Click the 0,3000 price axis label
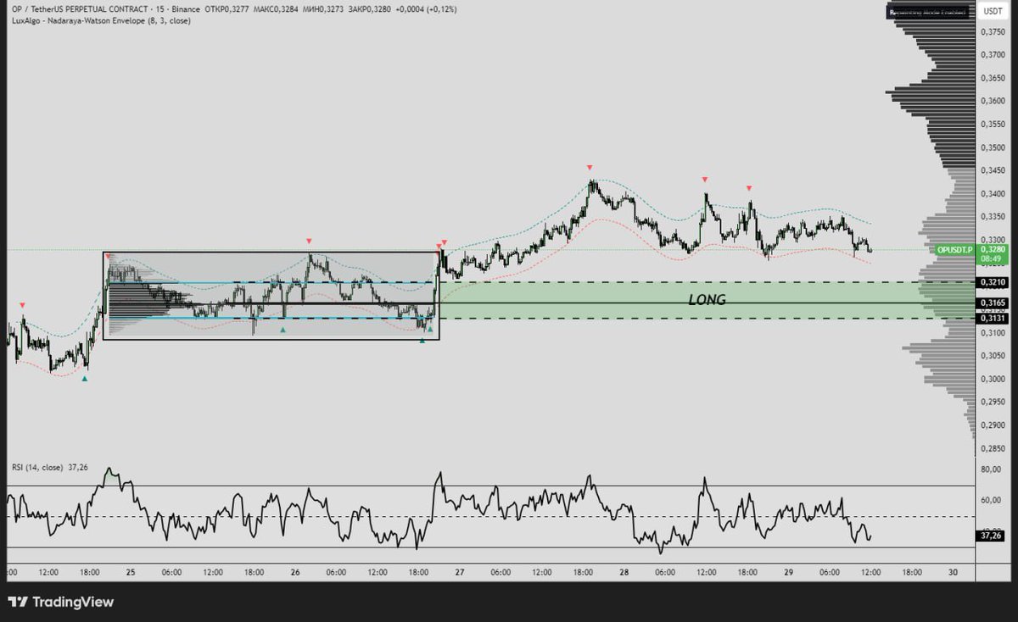 coord(992,379)
